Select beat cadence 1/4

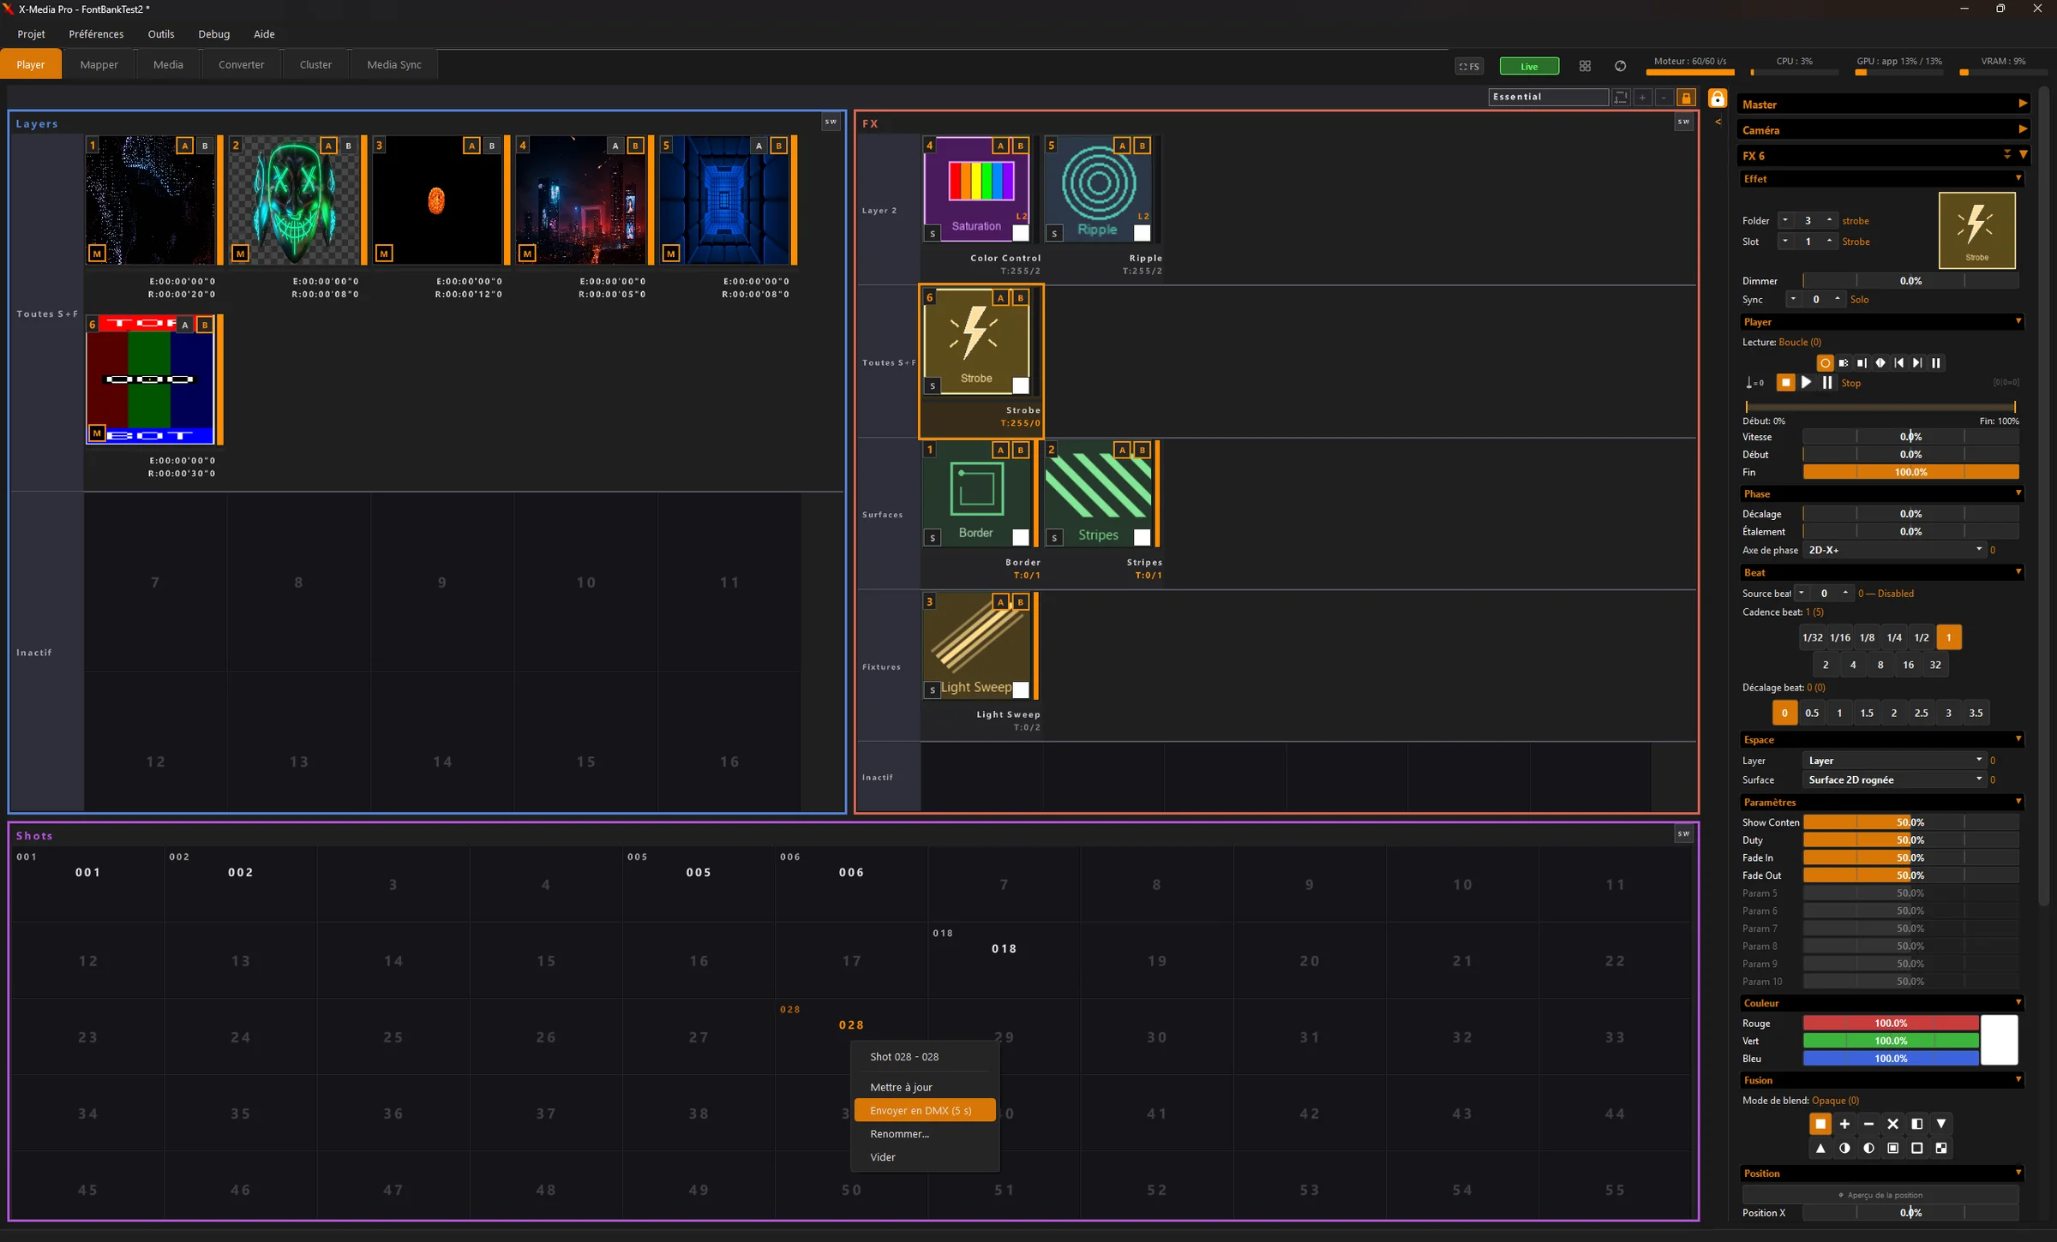point(1894,637)
